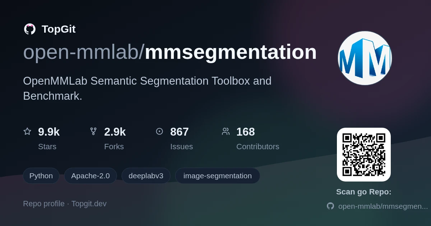Click the Contributors label
This screenshot has height=226, width=431.
tap(258, 147)
